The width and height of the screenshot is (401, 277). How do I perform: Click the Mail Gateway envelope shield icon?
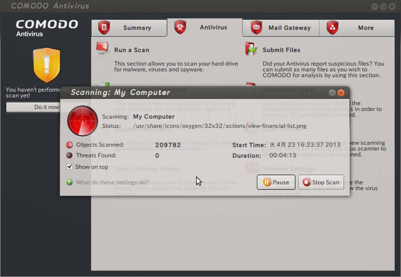(x=256, y=28)
